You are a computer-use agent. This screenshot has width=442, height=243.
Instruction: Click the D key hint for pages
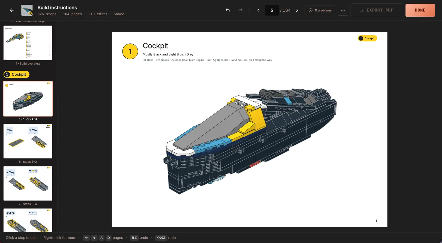[x=108, y=238]
